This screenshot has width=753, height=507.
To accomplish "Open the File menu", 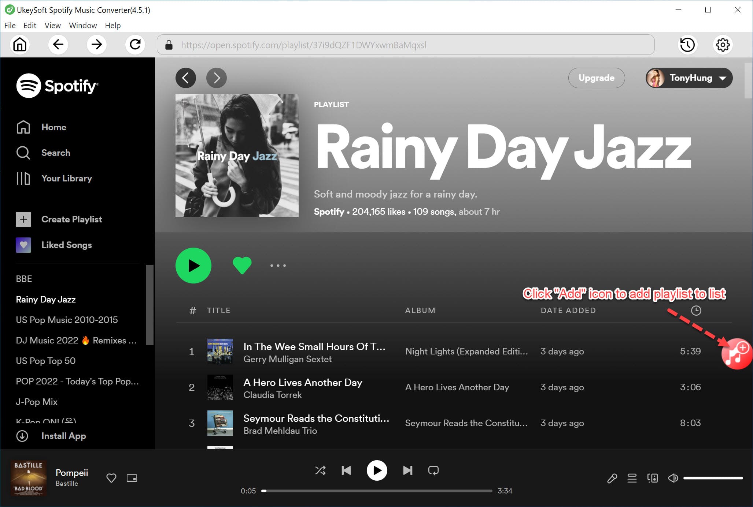I will 9,25.
